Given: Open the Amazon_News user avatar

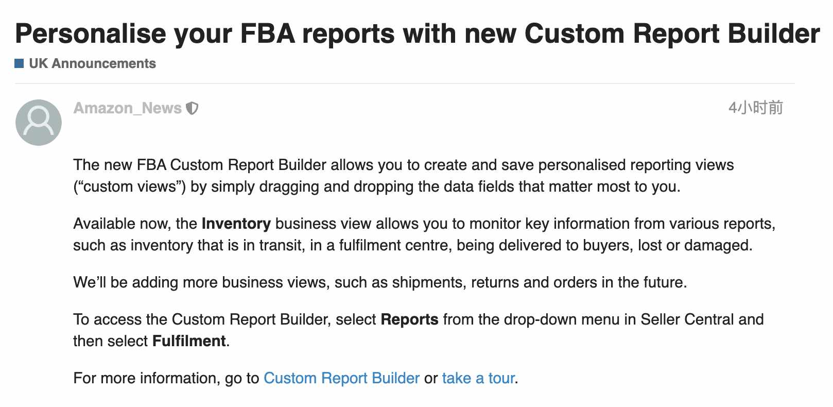Looking at the screenshot, I should point(39,123).
